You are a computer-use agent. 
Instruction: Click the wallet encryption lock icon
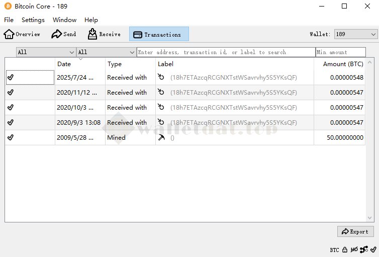[345, 249]
